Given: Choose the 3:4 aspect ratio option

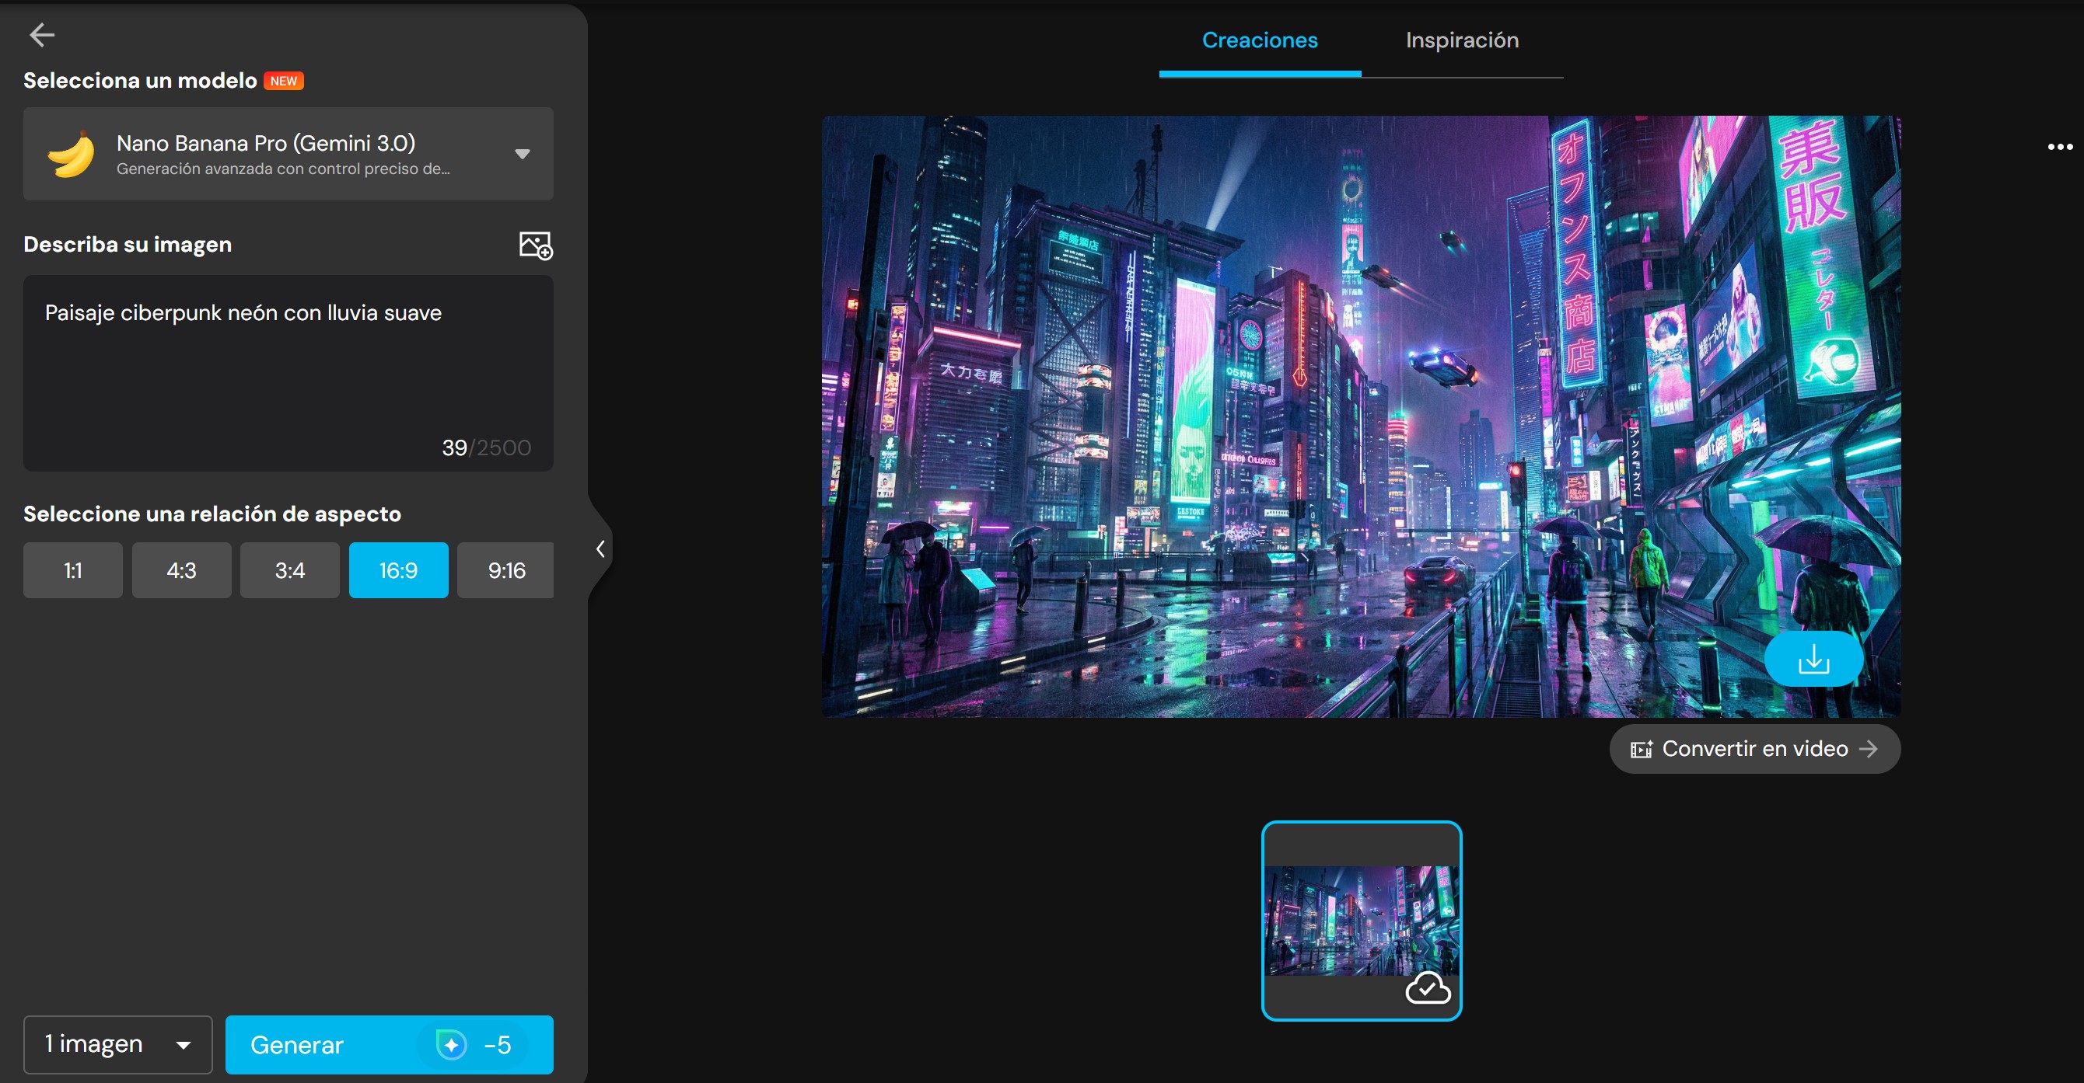Looking at the screenshot, I should coord(289,570).
